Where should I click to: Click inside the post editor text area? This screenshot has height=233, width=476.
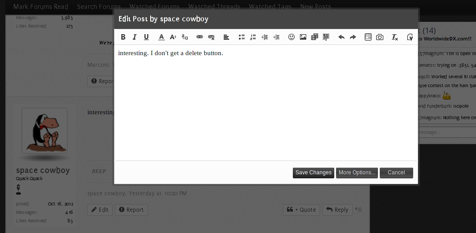pos(266,102)
